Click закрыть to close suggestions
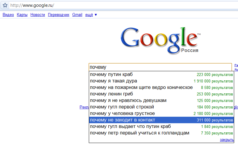 tap(227, 140)
